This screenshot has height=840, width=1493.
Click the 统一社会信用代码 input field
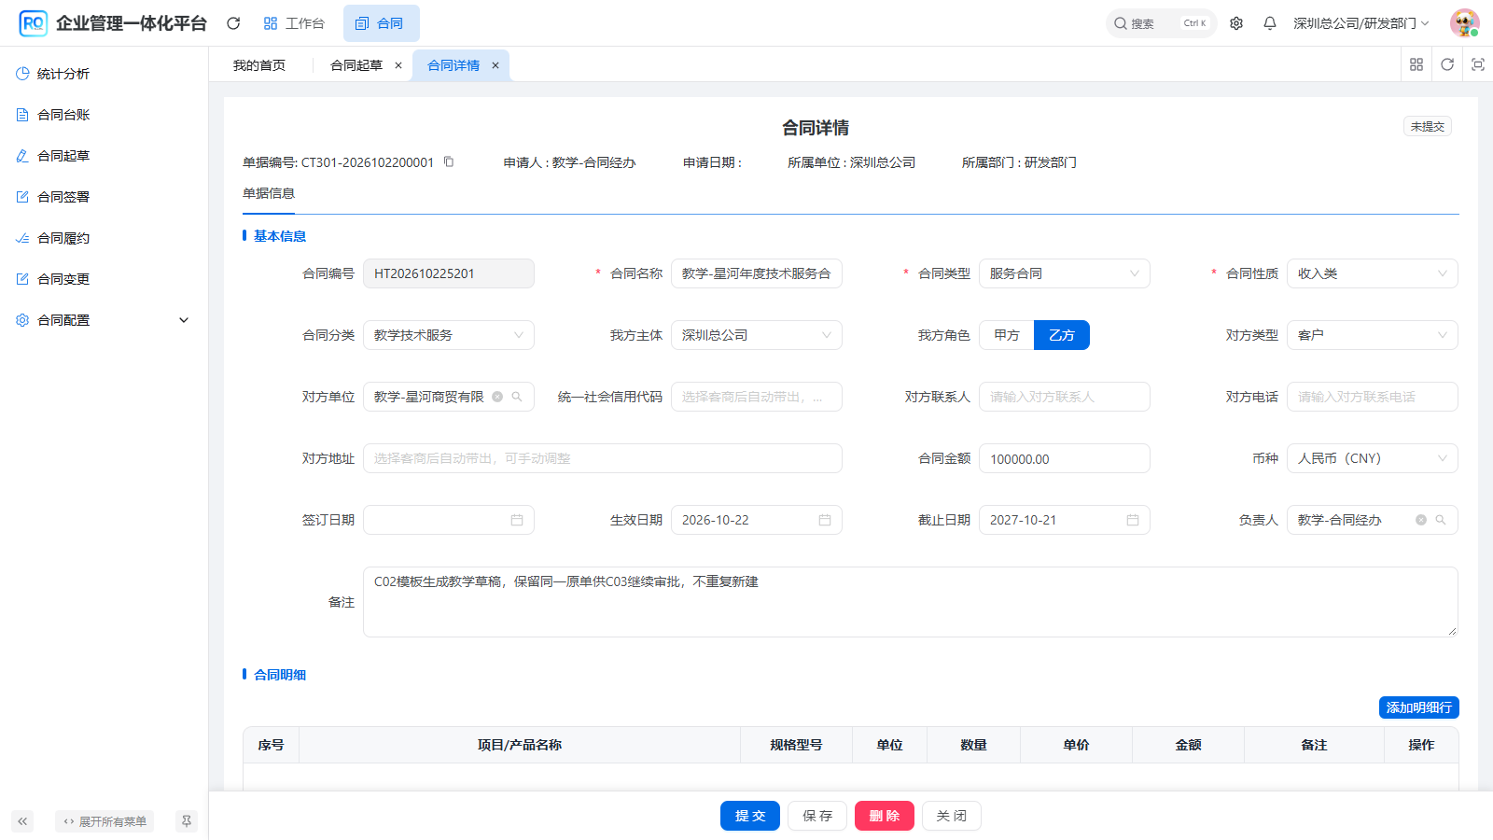click(x=757, y=397)
